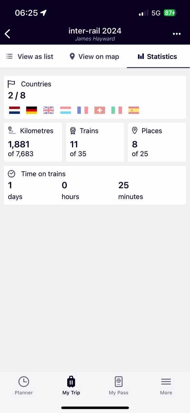The width and height of the screenshot is (190, 413).
Task: Tap the Spain flag icon
Action: 134,110
